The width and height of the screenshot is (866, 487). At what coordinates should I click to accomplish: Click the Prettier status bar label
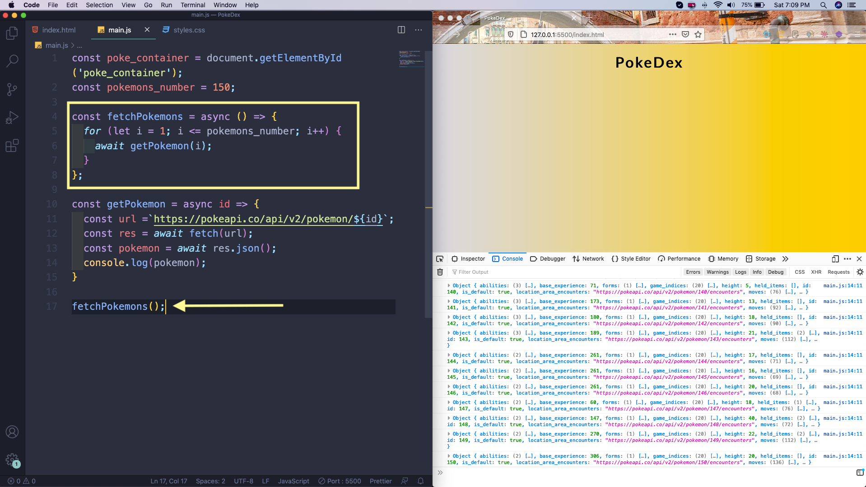[x=381, y=481]
